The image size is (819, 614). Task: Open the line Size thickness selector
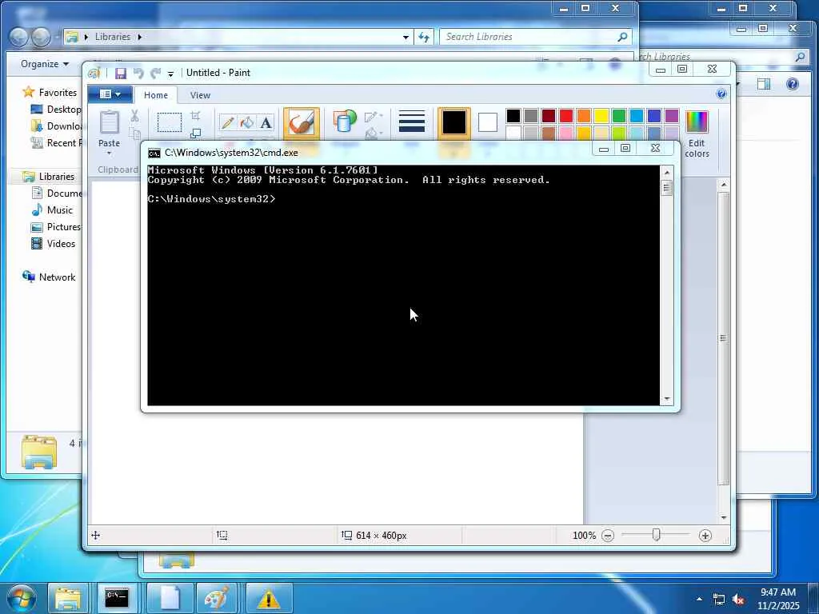tap(412, 122)
